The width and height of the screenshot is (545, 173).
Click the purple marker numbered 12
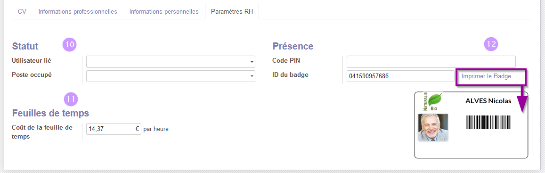[x=491, y=44]
